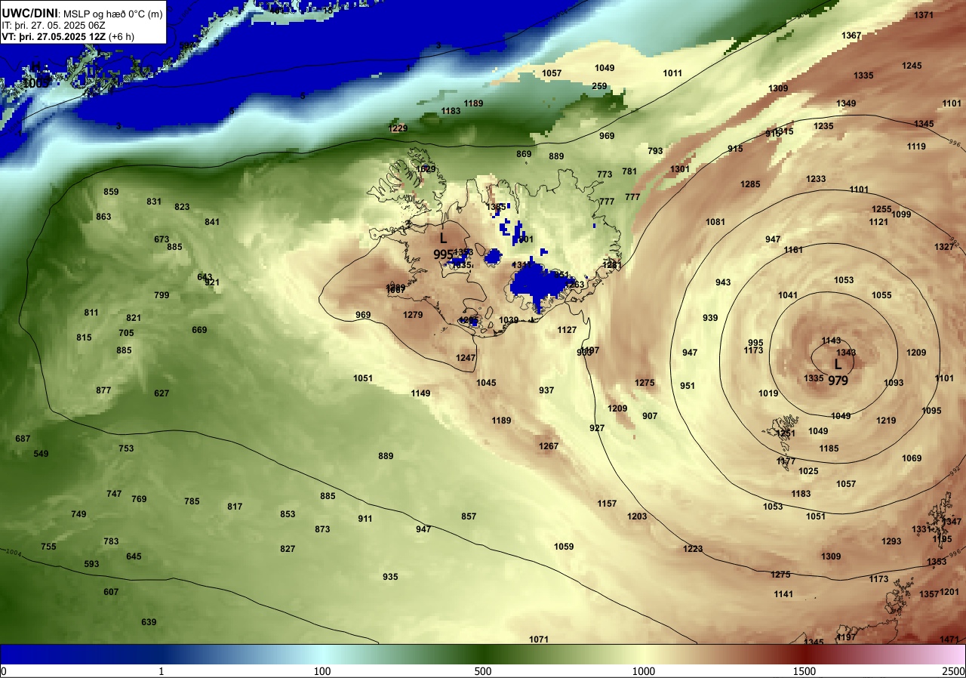966x678 pixels.
Task: Click the UWC/DINI map title
Action: pos(82,13)
